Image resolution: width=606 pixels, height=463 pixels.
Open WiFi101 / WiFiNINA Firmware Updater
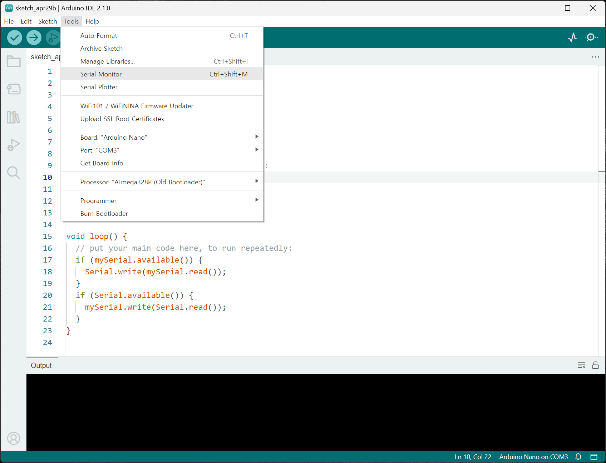coord(162,106)
